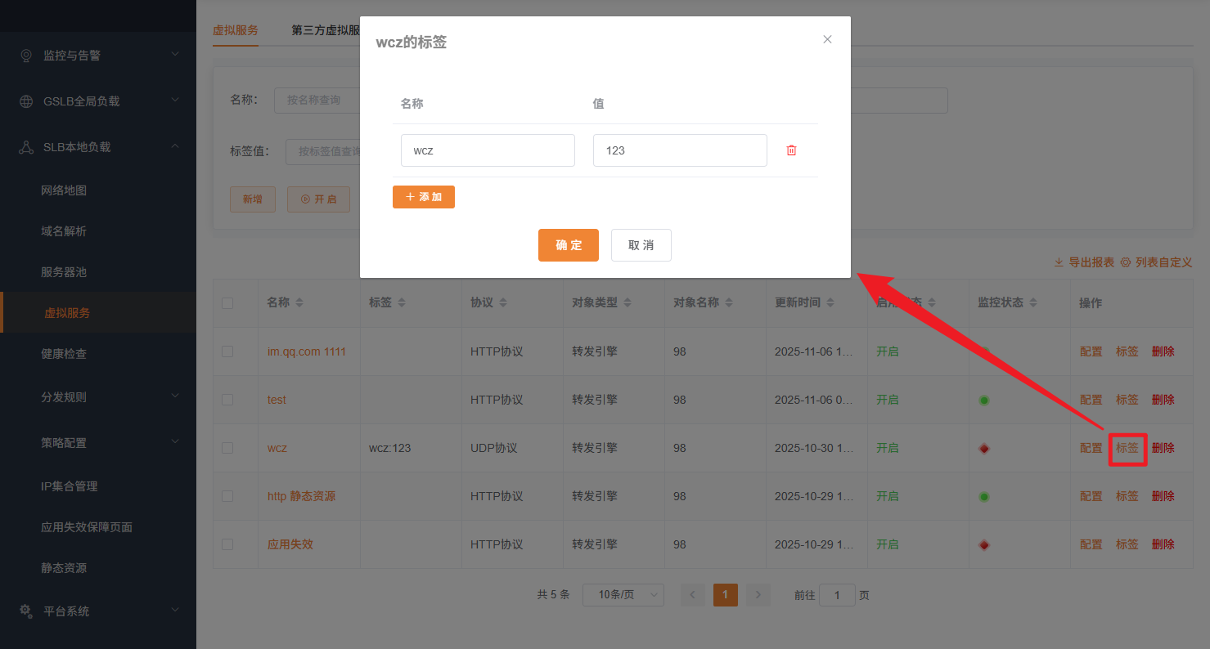The image size is (1210, 649).
Task: Delete the tag row using the trash icon
Action: [x=791, y=150]
